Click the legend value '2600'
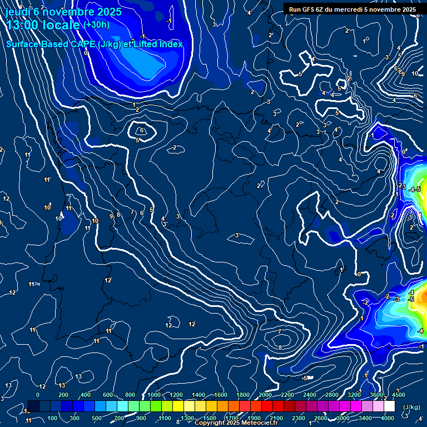Screen dimensions: 427x427 pos(321,418)
